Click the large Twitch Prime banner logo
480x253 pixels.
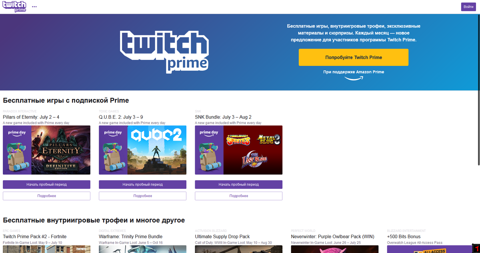(x=164, y=52)
